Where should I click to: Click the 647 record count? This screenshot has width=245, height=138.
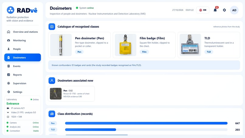[237, 123]
